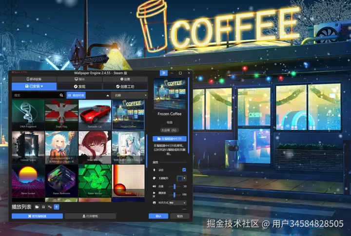
Task: Toggle the audio recording checkbox
Action: tap(184, 170)
